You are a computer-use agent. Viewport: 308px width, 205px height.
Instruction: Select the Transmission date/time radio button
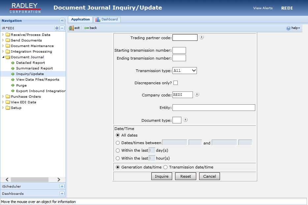click(x=165, y=167)
